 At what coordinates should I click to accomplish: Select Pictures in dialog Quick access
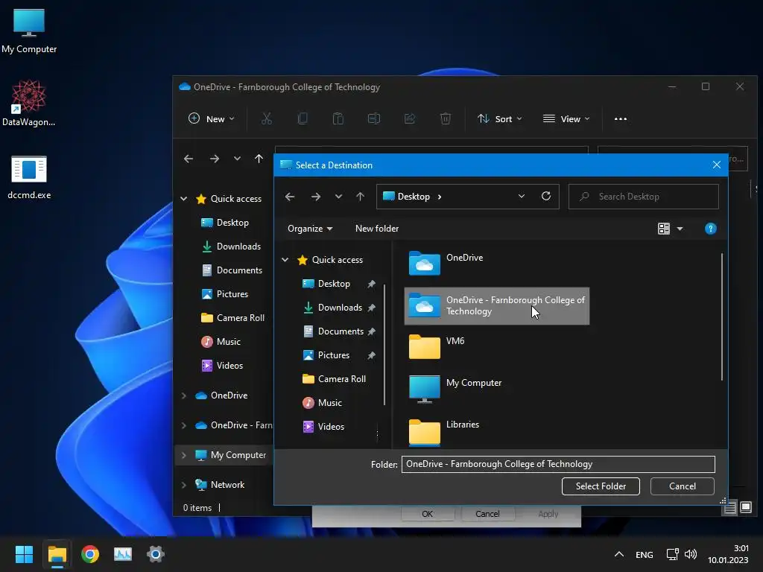[333, 355]
